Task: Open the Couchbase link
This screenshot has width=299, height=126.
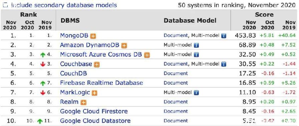Action: pos(76,64)
